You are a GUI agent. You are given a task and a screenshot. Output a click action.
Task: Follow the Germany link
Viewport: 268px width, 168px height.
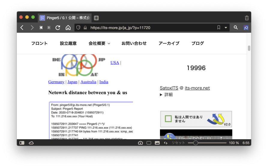pyautogui.click(x=56, y=82)
